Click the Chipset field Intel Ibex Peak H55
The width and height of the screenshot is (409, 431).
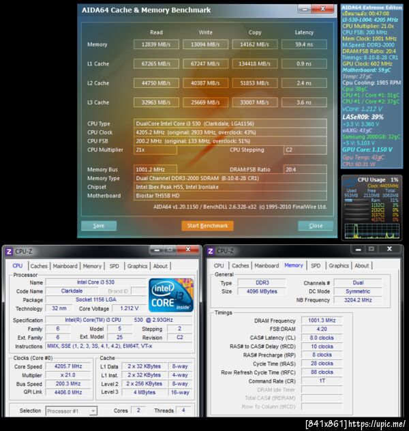tap(230, 187)
